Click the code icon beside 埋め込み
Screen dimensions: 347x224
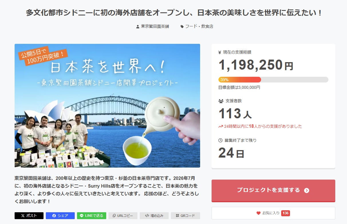click(147, 216)
